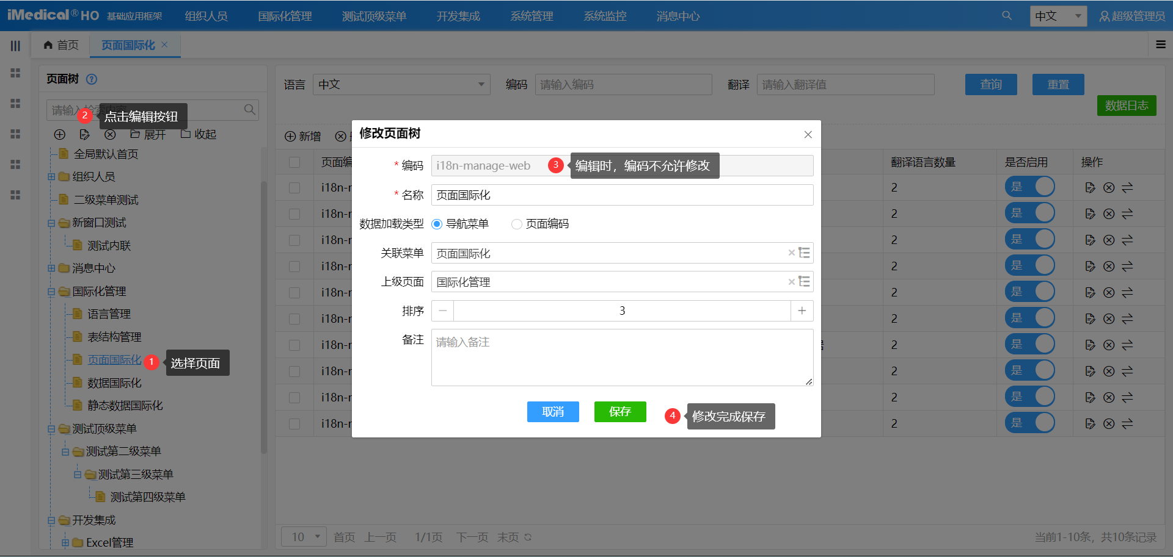Open the 语言 dropdown showing 中文

click(401, 84)
